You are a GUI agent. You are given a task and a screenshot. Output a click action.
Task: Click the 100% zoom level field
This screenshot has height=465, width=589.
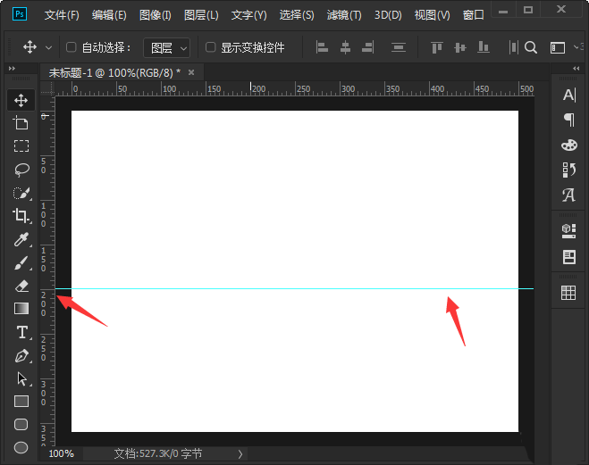tap(62, 453)
